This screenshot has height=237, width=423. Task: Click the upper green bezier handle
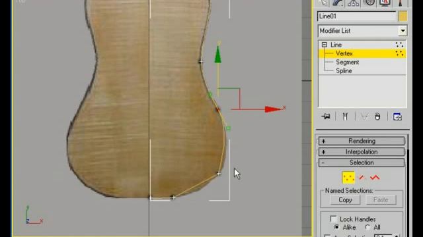210,95
